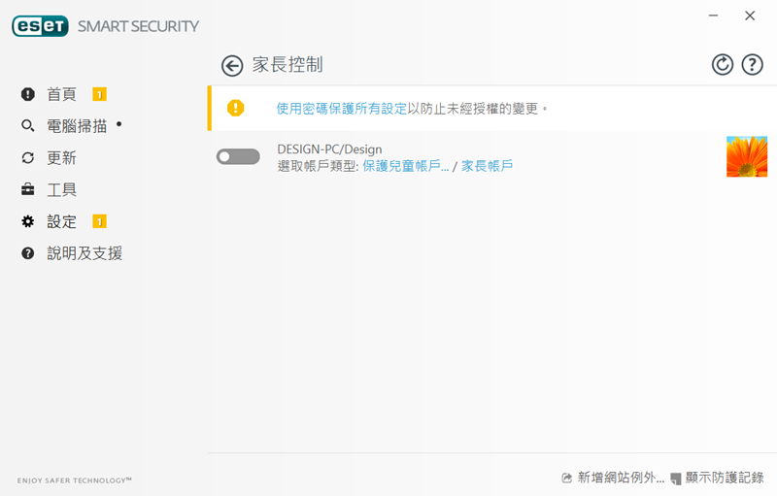Click the back arrow next to 家長控制
The width and height of the screenshot is (777, 496).
232,65
